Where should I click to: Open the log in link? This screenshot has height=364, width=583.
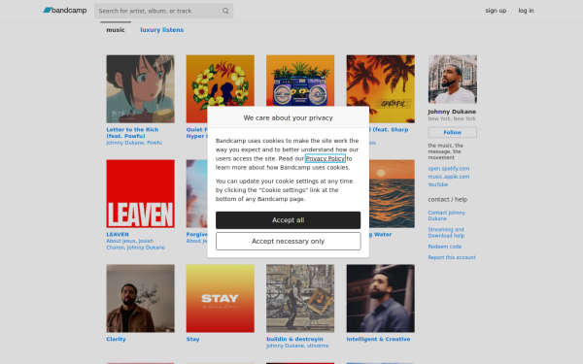(x=526, y=11)
